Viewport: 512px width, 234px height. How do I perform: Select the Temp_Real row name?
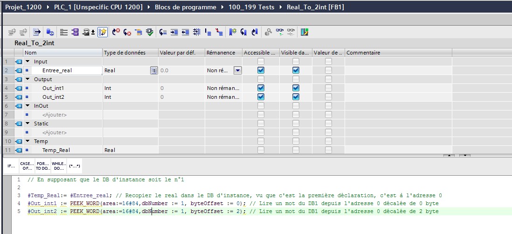coord(56,150)
